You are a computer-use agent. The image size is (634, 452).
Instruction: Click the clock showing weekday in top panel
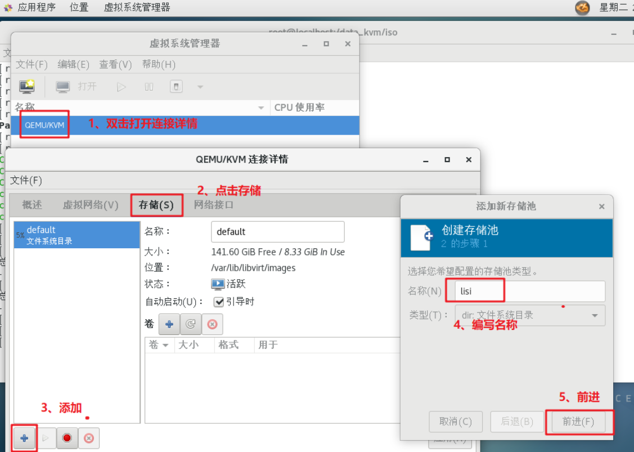pos(615,7)
